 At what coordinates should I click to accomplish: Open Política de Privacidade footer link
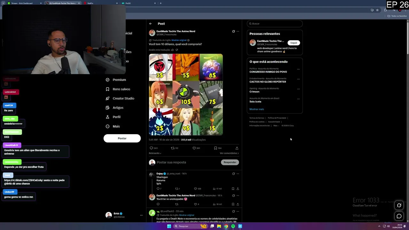[277, 118]
